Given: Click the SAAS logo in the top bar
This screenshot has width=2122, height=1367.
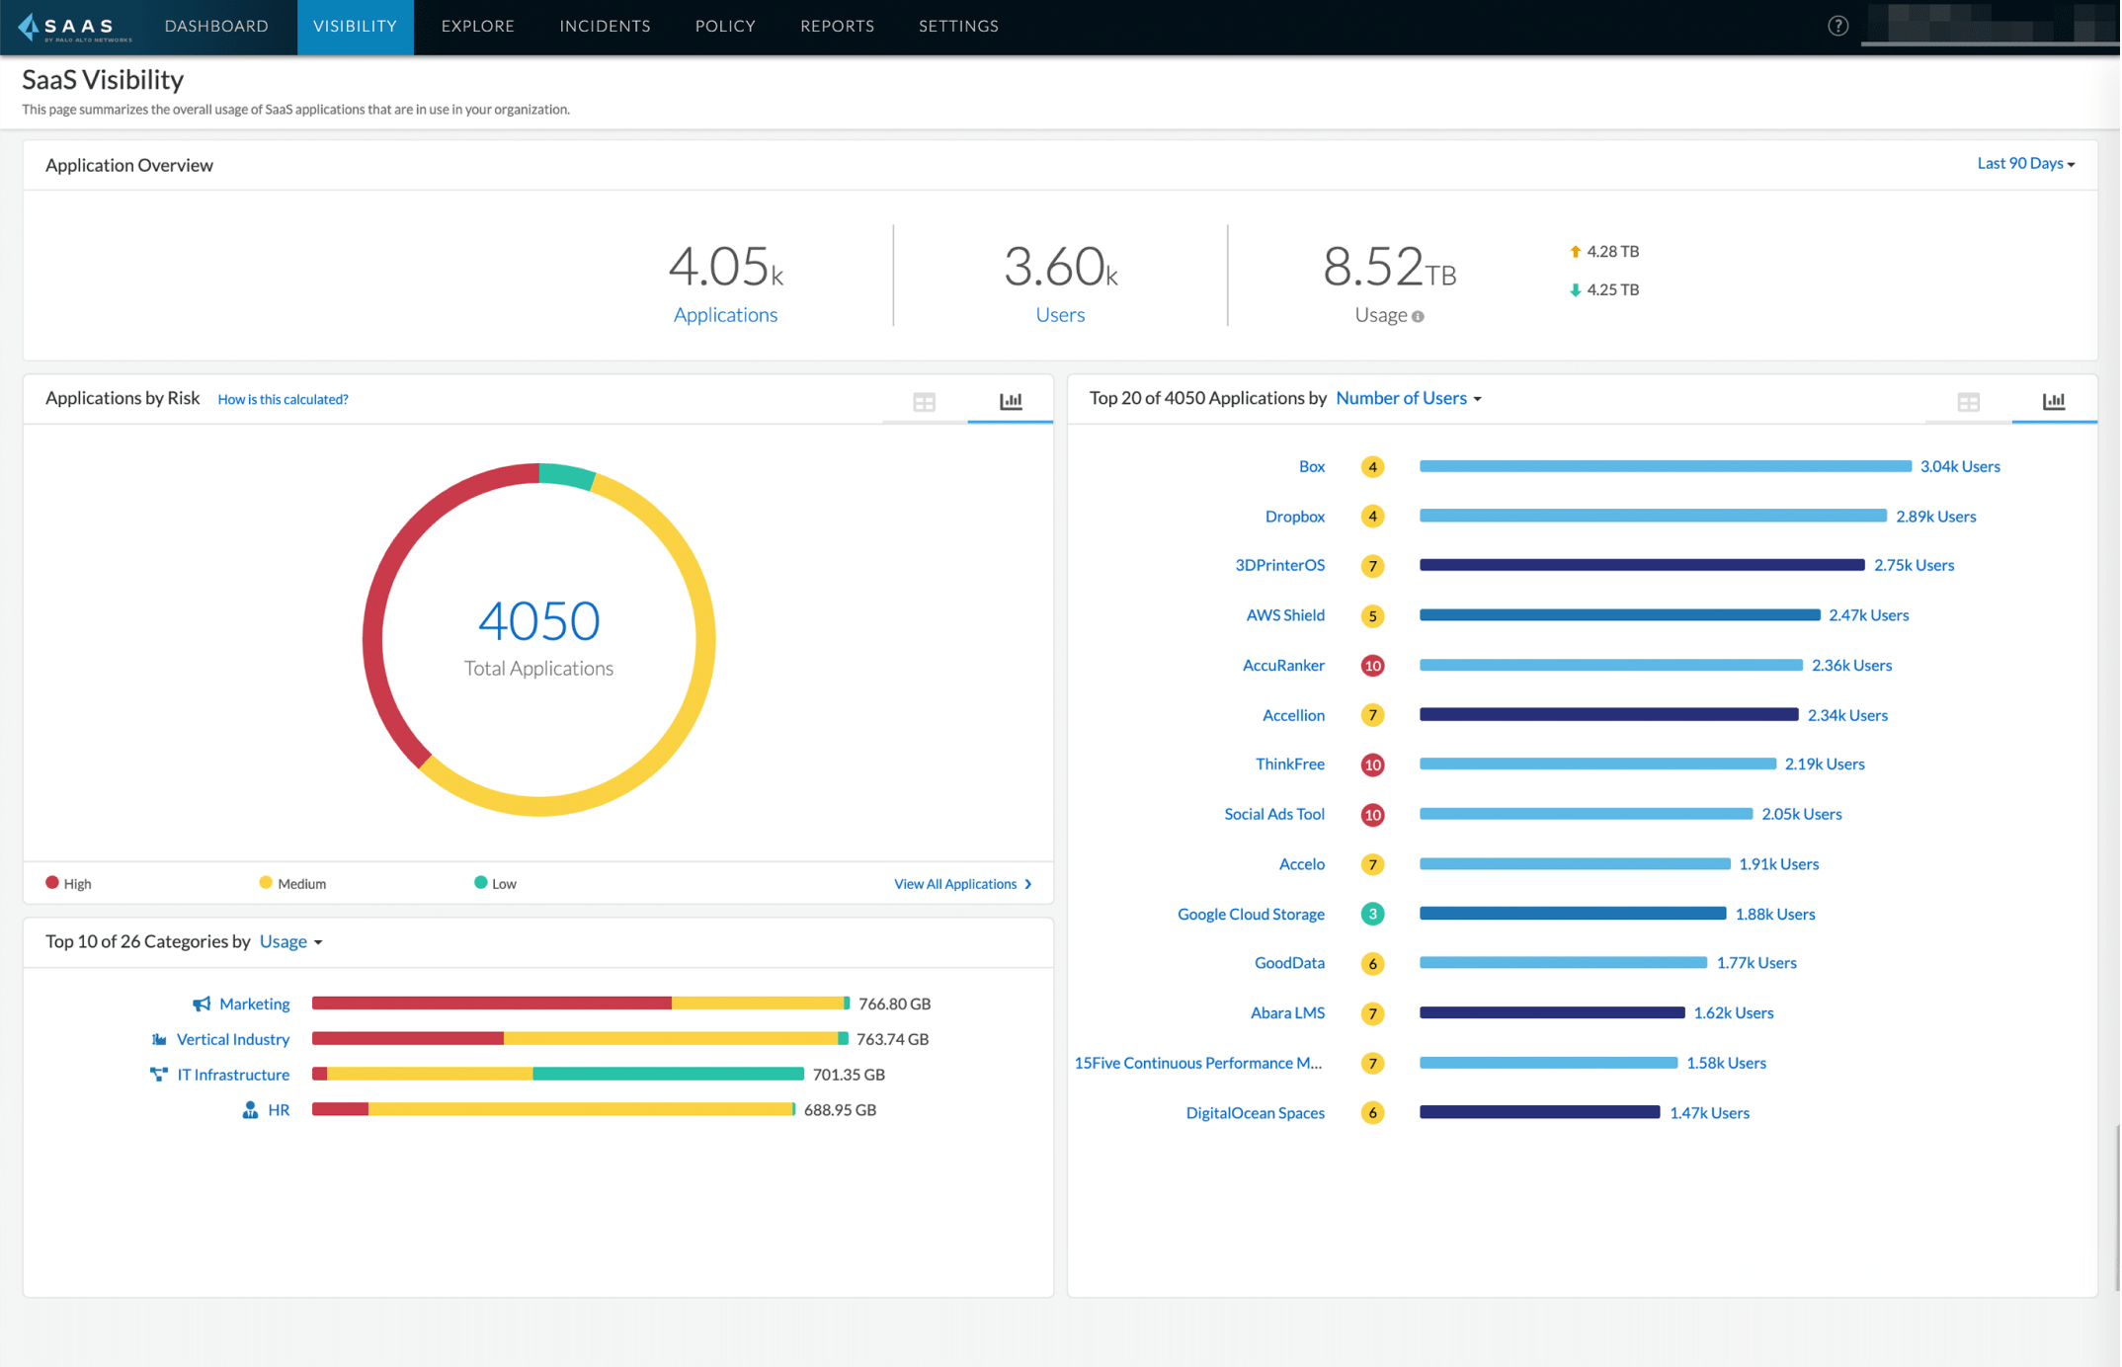Looking at the screenshot, I should coord(67,26).
